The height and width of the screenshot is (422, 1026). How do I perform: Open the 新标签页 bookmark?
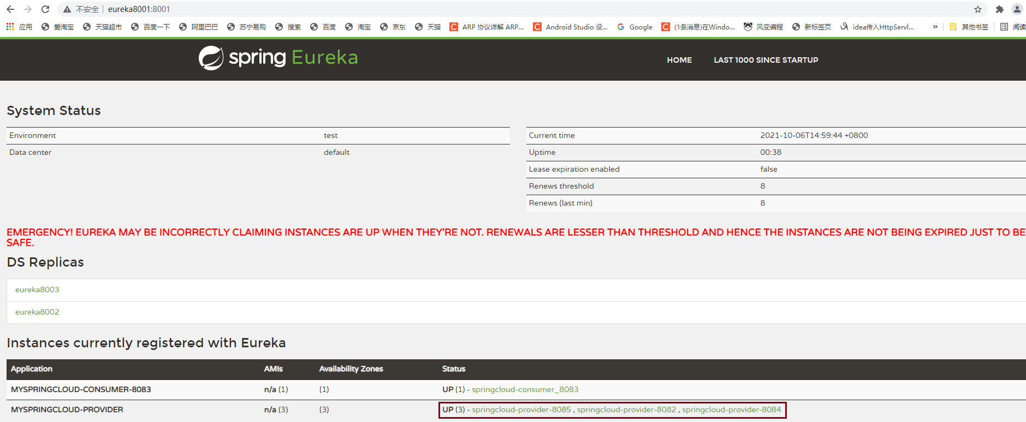pyautogui.click(x=811, y=27)
